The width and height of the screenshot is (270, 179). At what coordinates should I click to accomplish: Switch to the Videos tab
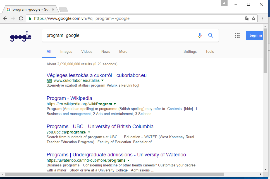(87, 51)
